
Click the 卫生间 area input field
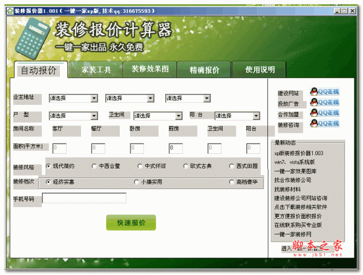tap(214, 148)
